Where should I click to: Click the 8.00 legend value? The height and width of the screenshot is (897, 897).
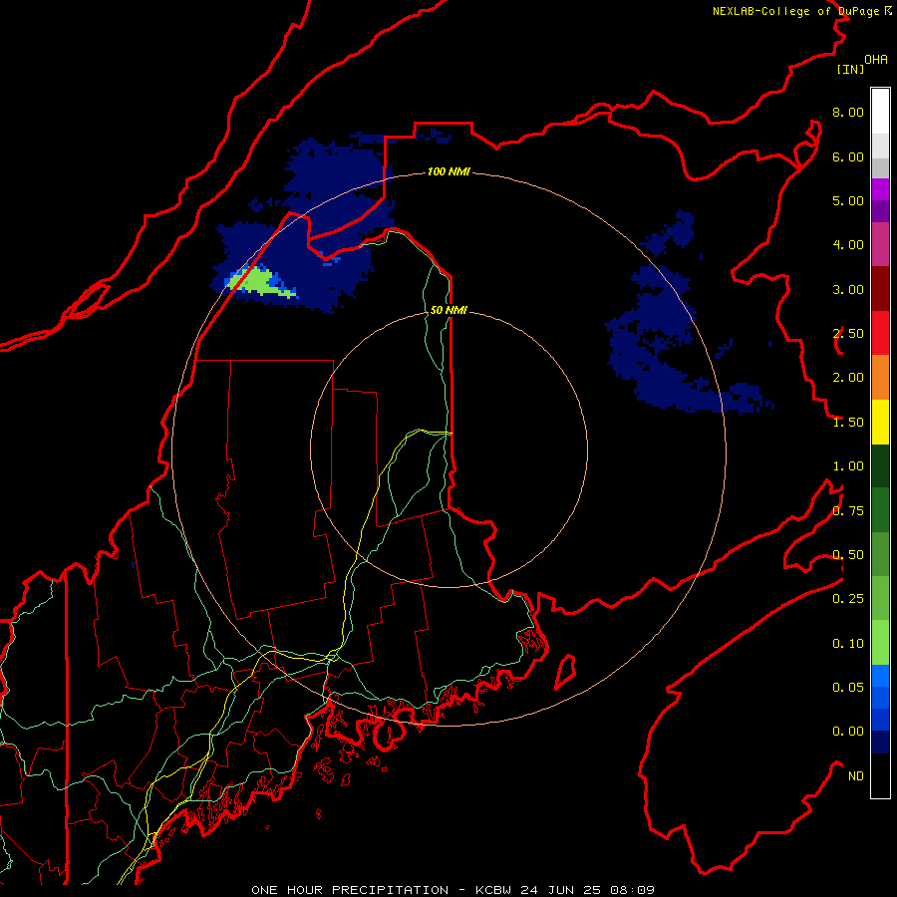coord(848,112)
